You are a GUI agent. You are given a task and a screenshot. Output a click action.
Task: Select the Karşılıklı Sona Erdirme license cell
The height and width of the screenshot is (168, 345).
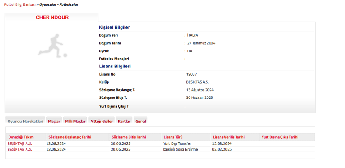click(180, 149)
